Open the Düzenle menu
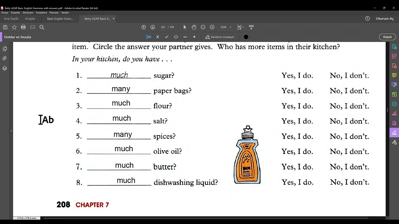 tap(15, 13)
